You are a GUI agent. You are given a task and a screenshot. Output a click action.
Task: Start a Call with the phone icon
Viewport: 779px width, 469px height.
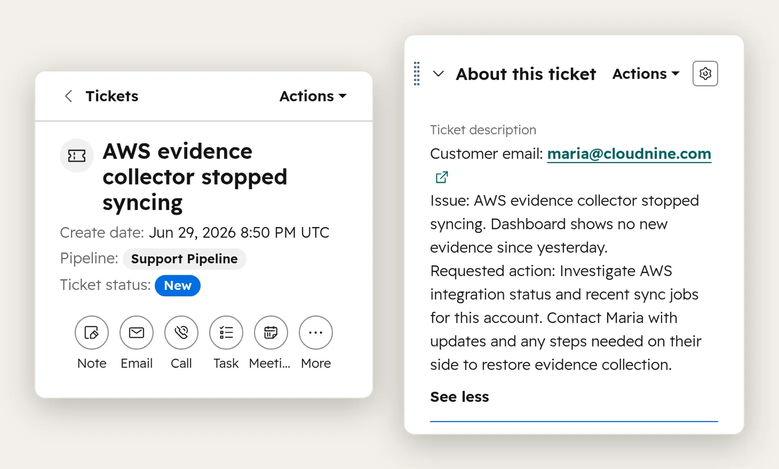coord(181,332)
